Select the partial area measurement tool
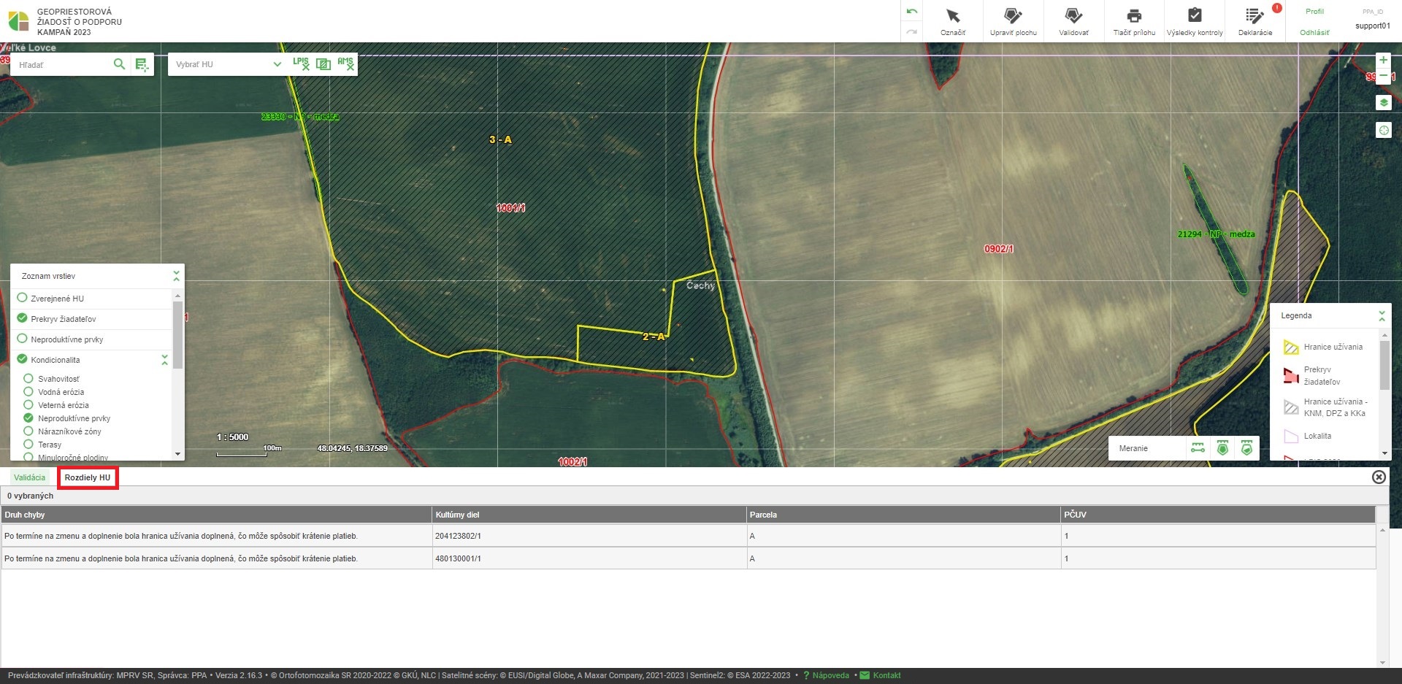The height and width of the screenshot is (684, 1402). [1246, 448]
